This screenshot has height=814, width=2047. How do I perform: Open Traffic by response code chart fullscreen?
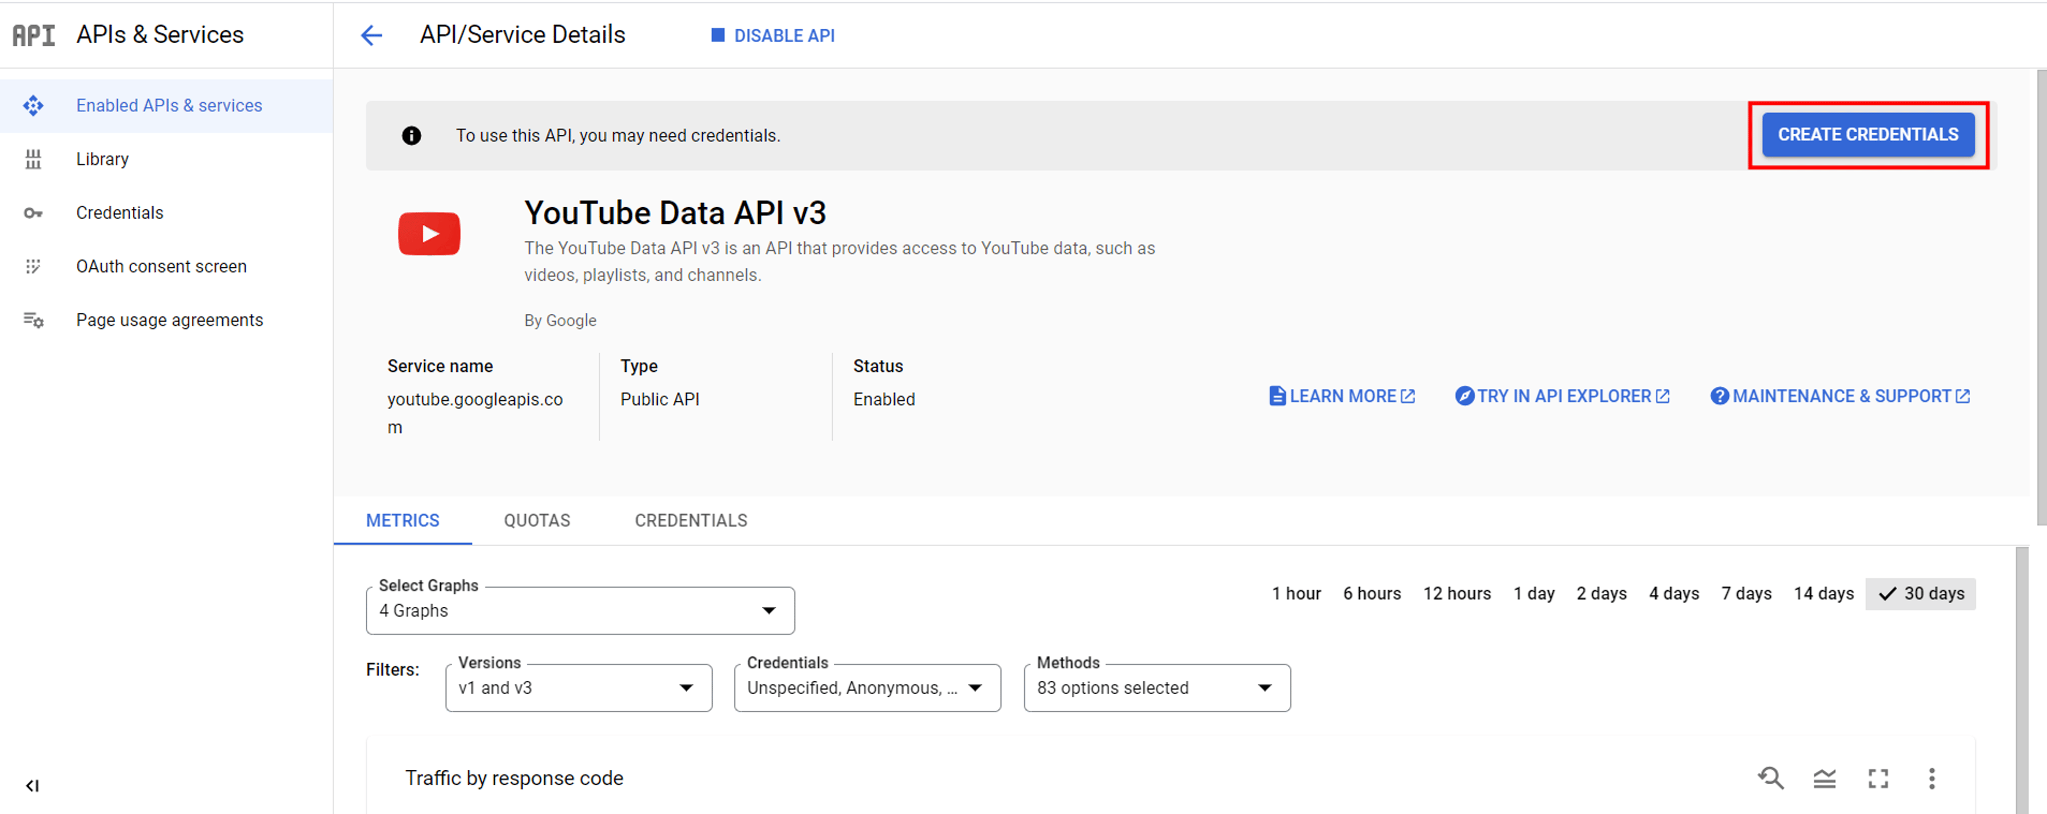click(x=1877, y=778)
